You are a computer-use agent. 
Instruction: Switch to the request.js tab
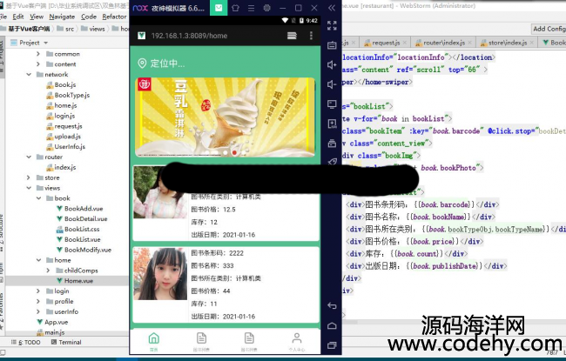tap(386, 43)
